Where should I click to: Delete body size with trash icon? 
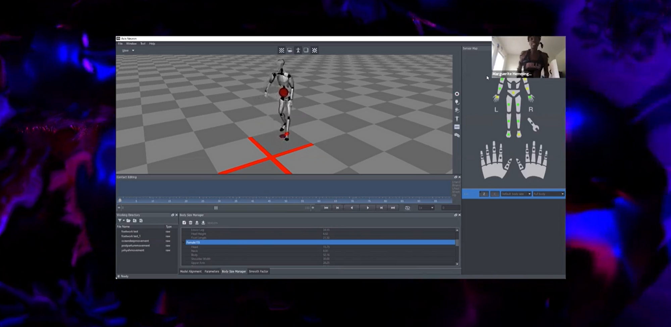(x=191, y=223)
